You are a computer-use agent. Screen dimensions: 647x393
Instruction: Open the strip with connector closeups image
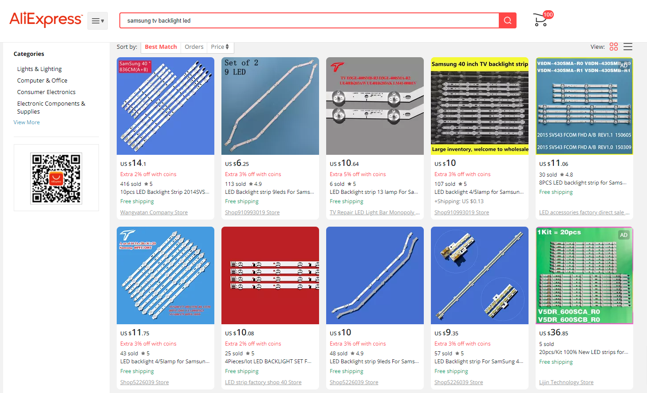point(480,275)
